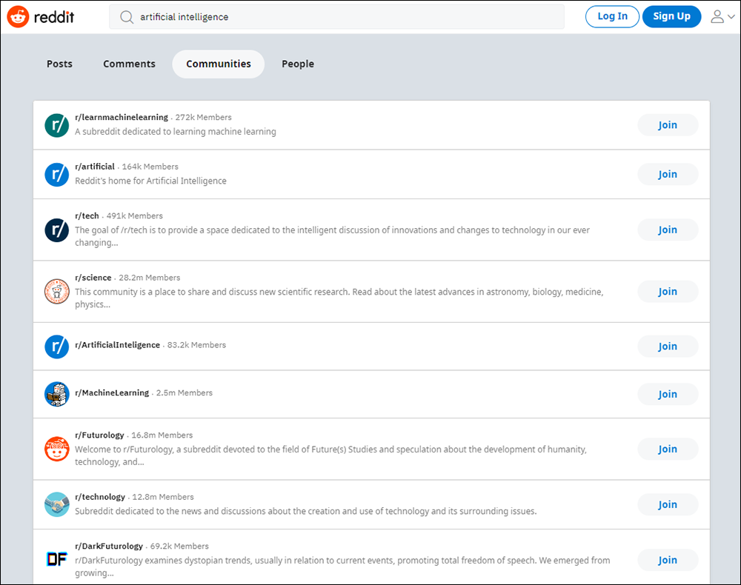The image size is (741, 585).
Task: Click the Log In button
Action: click(612, 16)
